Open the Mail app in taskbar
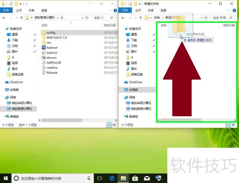The image size is (239, 183). click(147, 179)
